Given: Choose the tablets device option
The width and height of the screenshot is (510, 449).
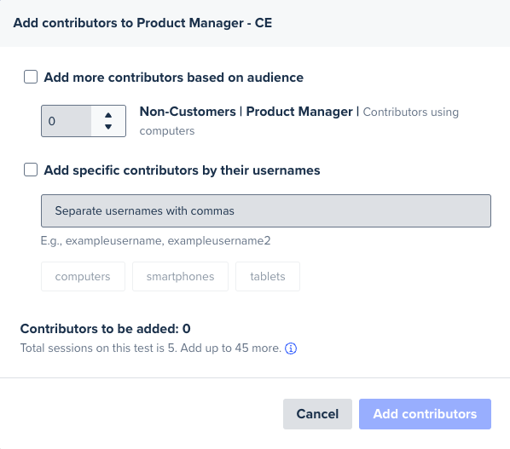Looking at the screenshot, I should [x=268, y=277].
